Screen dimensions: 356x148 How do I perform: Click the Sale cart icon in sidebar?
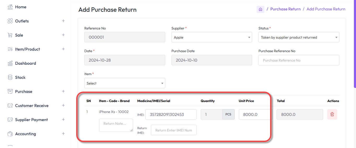[x=10, y=35]
